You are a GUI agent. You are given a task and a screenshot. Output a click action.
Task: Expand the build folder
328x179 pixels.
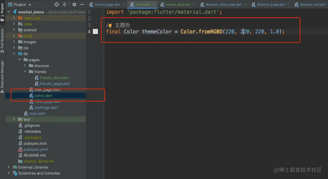pyautogui.click(x=14, y=36)
